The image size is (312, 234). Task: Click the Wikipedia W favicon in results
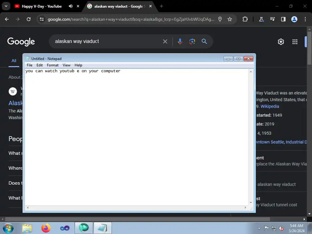tap(13, 91)
